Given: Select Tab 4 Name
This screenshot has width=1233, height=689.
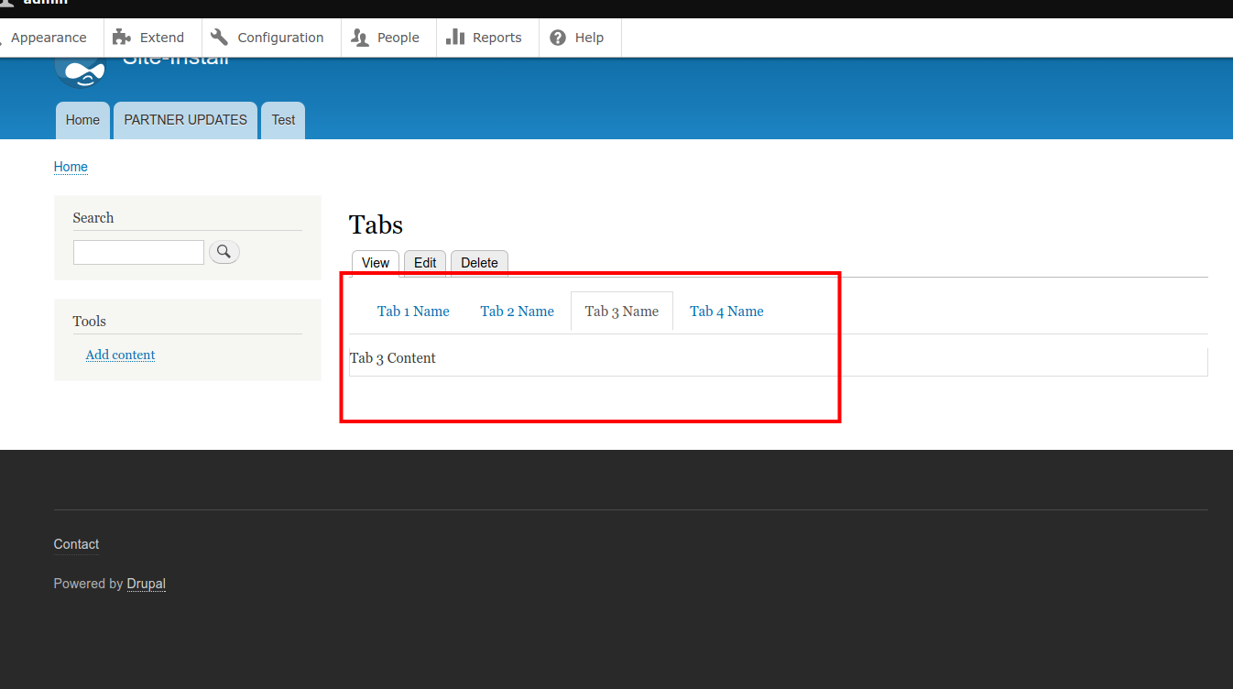Looking at the screenshot, I should [x=726, y=311].
